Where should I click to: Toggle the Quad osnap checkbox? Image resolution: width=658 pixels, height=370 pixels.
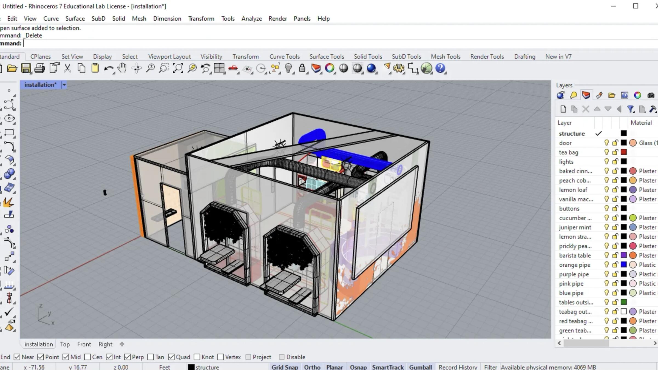[x=171, y=357]
